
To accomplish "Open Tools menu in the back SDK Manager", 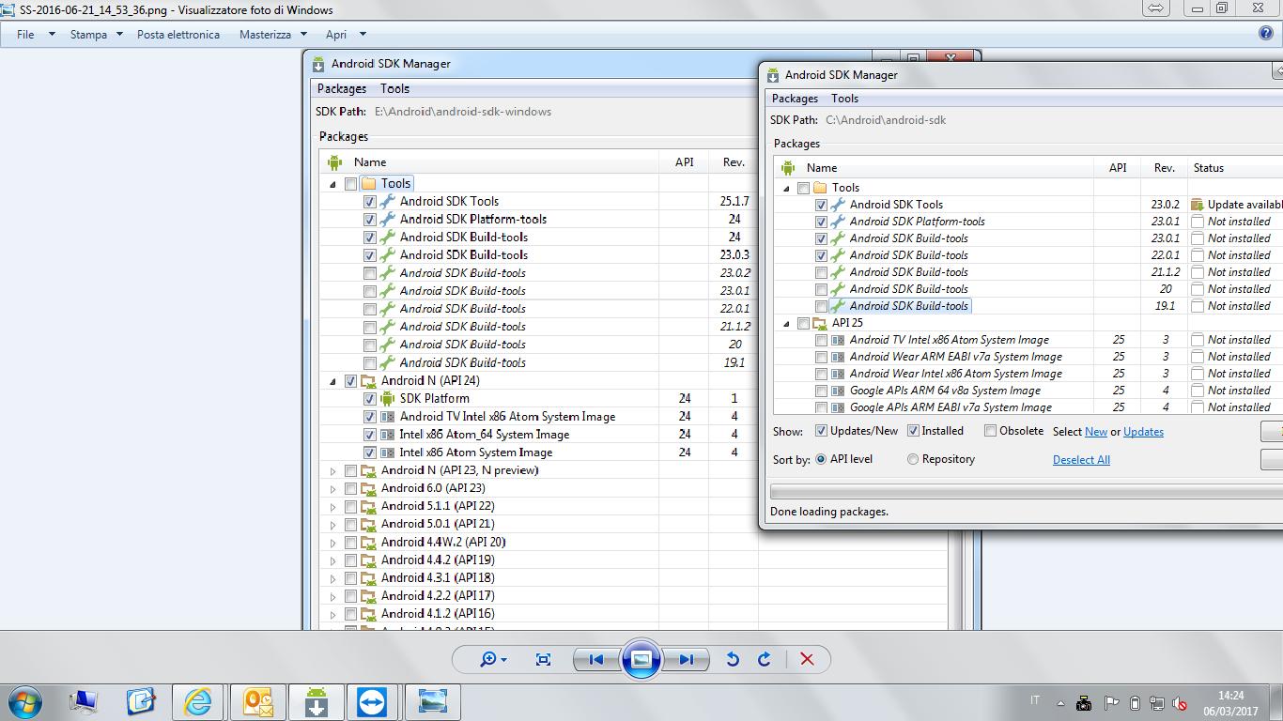I will (x=394, y=88).
